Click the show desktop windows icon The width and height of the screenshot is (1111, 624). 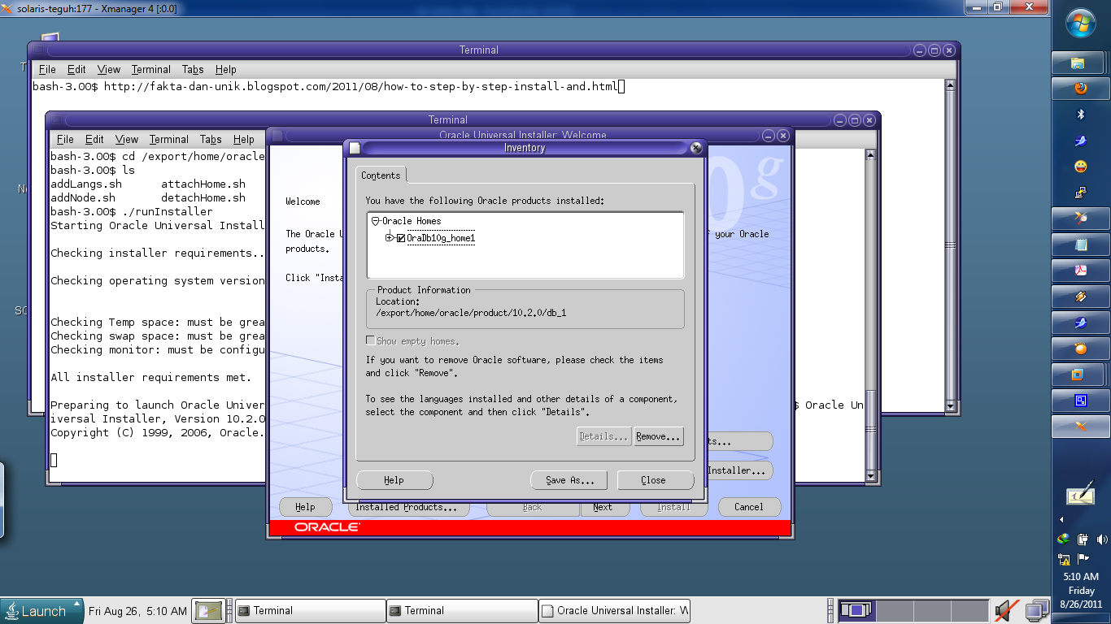click(x=1038, y=611)
